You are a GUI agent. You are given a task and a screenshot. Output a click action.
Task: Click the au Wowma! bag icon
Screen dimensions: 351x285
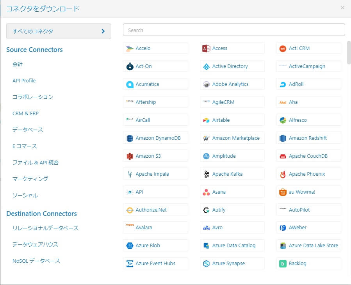point(283,192)
